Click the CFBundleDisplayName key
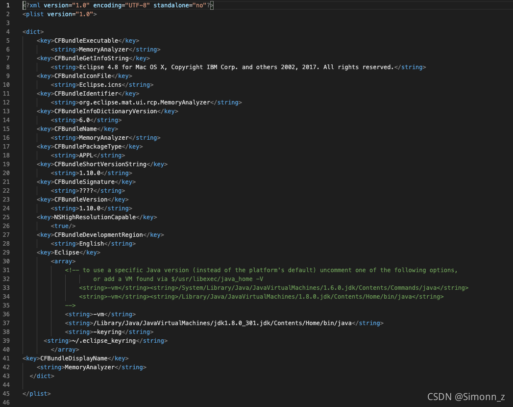Image resolution: width=513 pixels, height=407 pixels. coord(73,359)
